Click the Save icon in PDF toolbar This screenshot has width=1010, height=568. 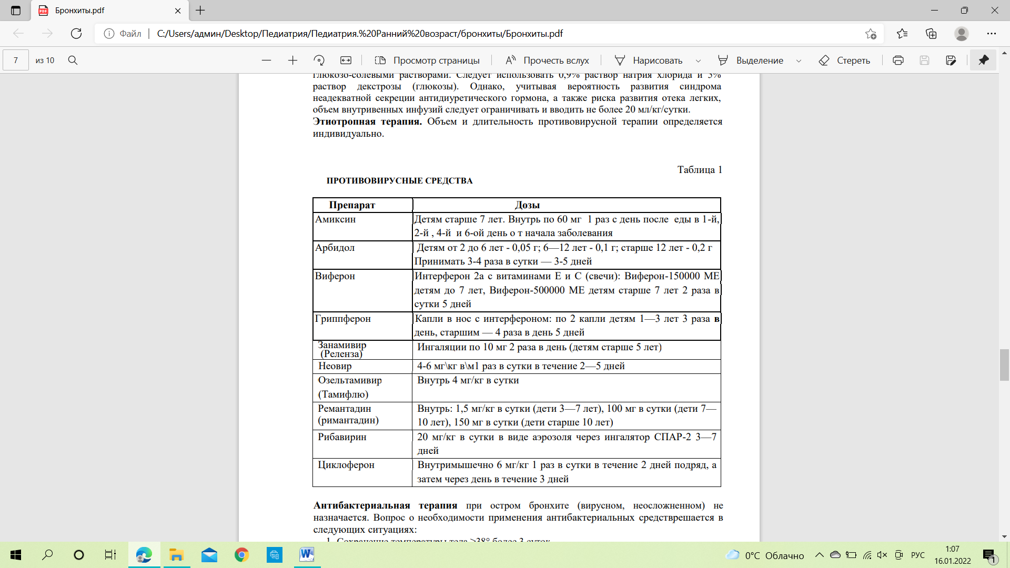[x=924, y=60]
